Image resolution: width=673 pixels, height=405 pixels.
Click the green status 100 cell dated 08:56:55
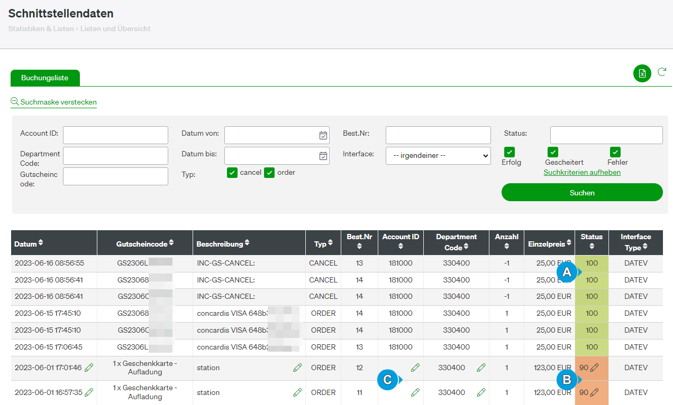(592, 263)
